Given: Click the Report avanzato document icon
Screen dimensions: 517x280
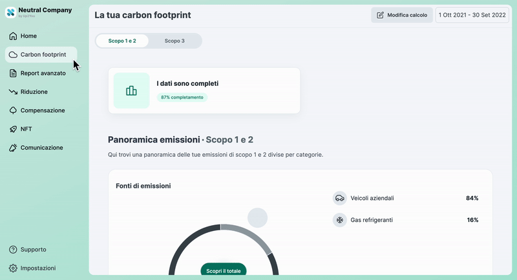Looking at the screenshot, I should [13, 74].
